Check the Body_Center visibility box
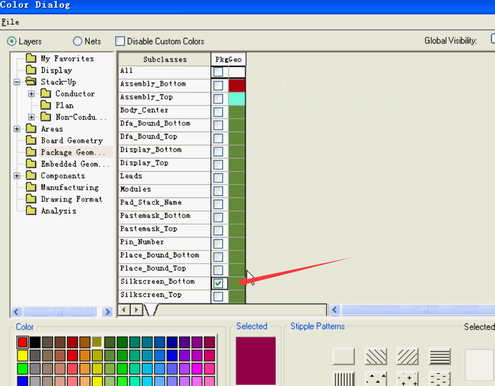The width and height of the screenshot is (495, 386). [x=218, y=112]
